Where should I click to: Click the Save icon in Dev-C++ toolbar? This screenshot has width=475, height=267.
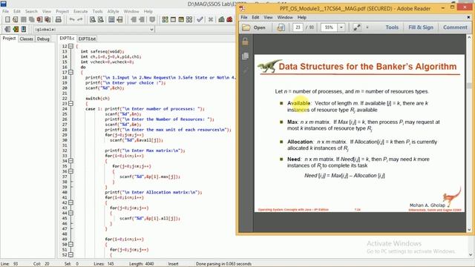(x=23, y=19)
